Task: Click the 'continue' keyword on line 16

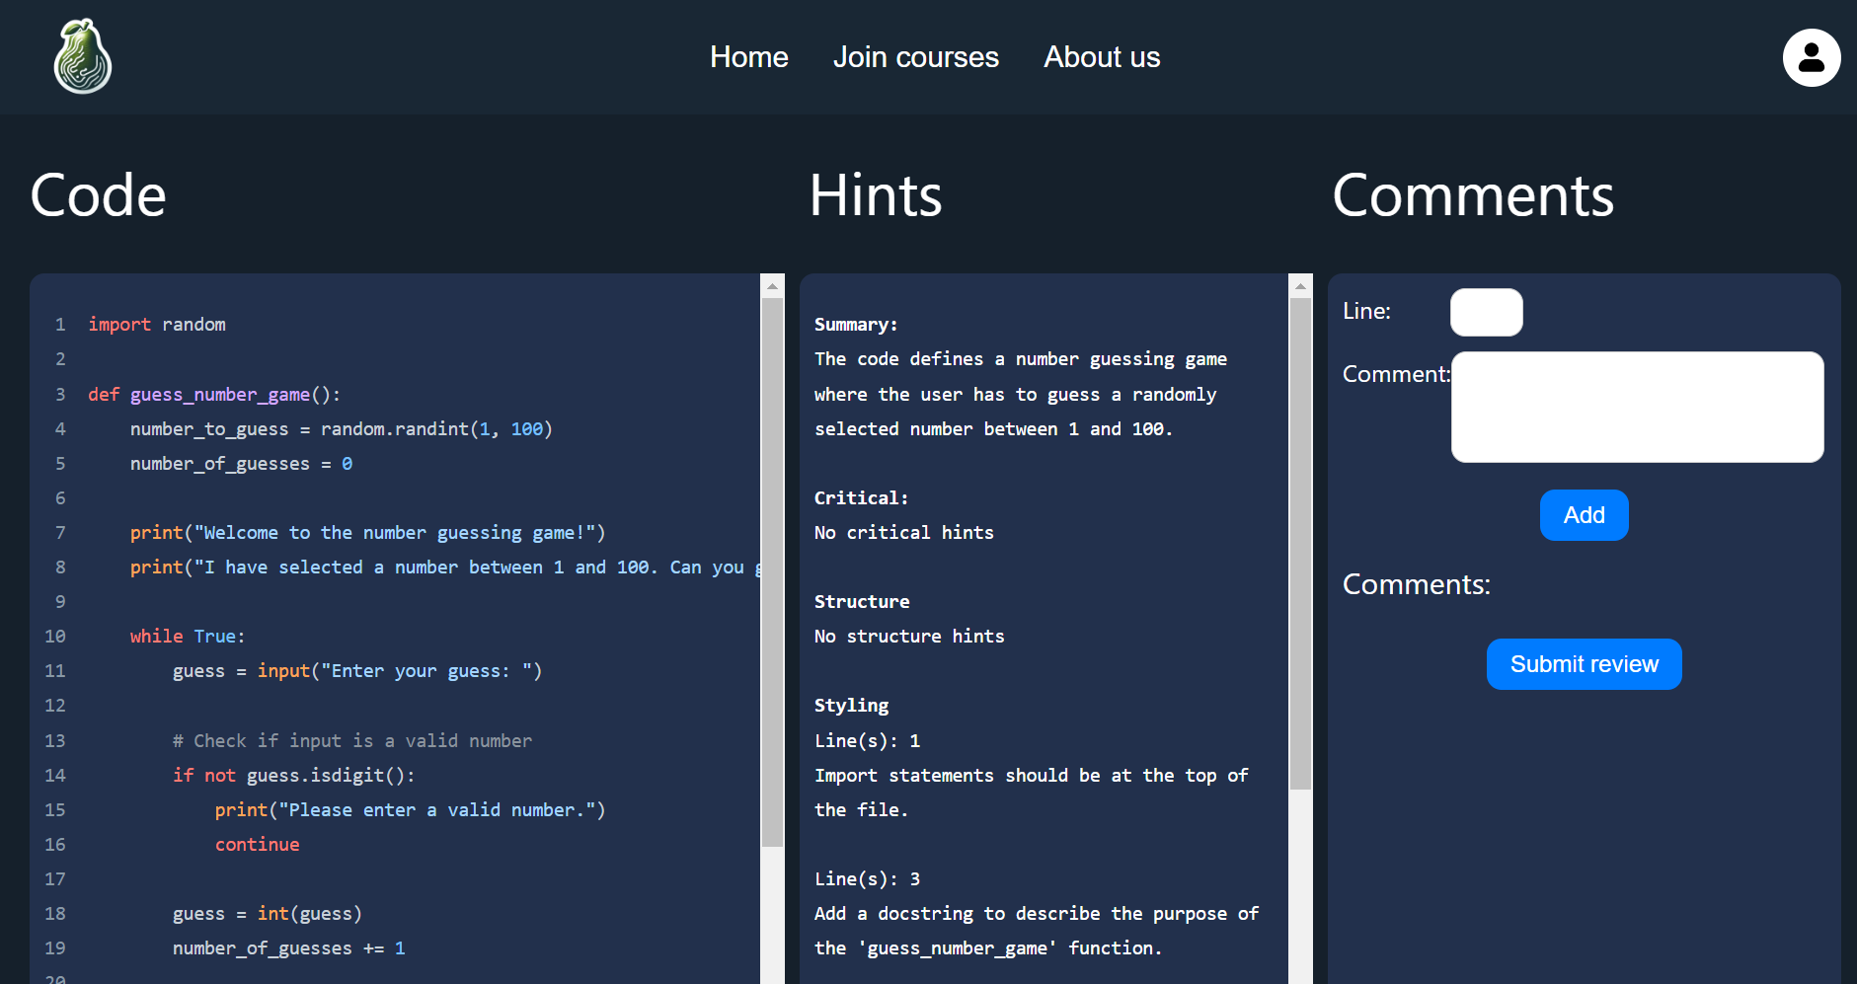Action: click(x=257, y=845)
